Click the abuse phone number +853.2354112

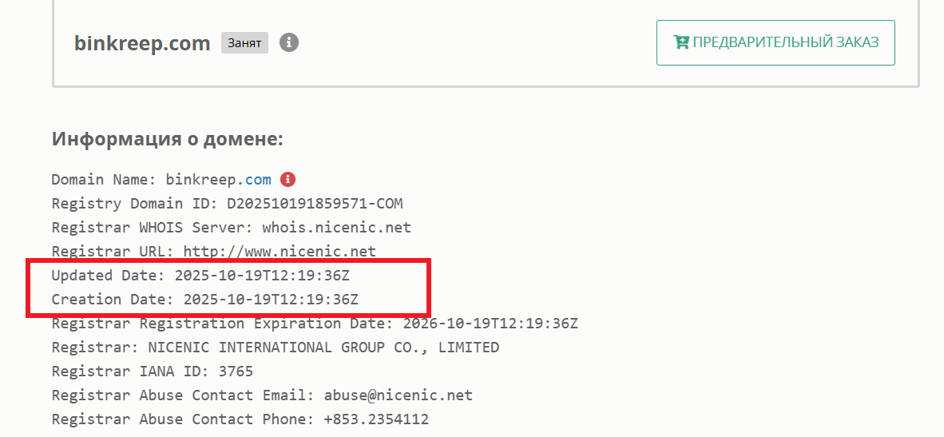coord(376,419)
